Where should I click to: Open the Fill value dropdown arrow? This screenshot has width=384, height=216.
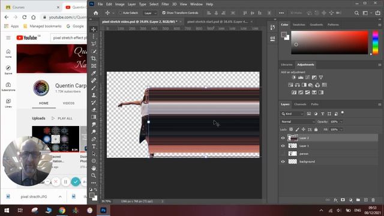pyautogui.click(x=341, y=130)
